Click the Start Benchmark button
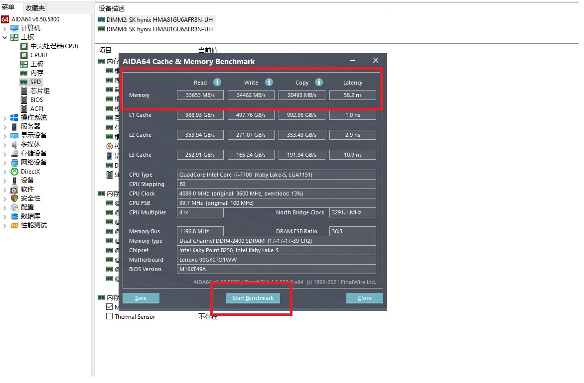 pyautogui.click(x=253, y=298)
